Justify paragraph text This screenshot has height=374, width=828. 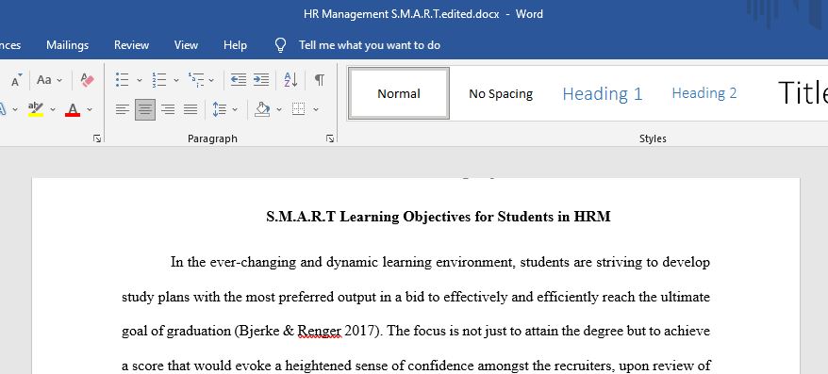pos(190,109)
